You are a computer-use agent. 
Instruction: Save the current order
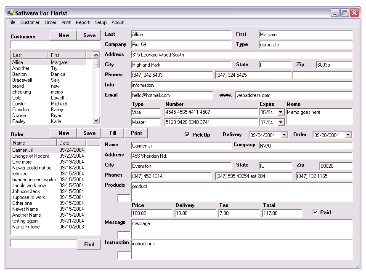coord(89,133)
